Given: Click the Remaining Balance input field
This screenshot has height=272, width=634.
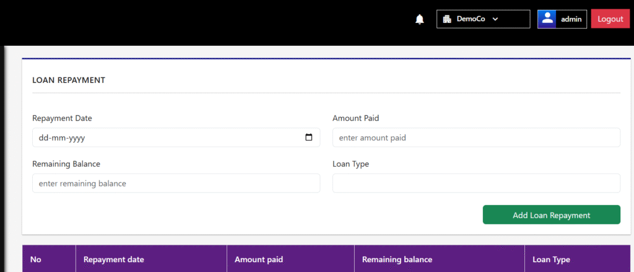Looking at the screenshot, I should coord(176,183).
